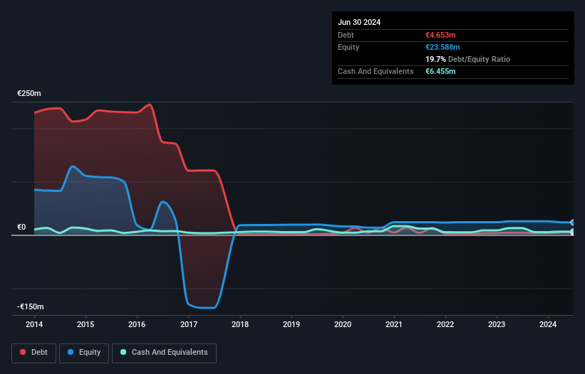The height and width of the screenshot is (374, 585).
Task: Click the 2019 x-axis label
Action: tap(291, 324)
